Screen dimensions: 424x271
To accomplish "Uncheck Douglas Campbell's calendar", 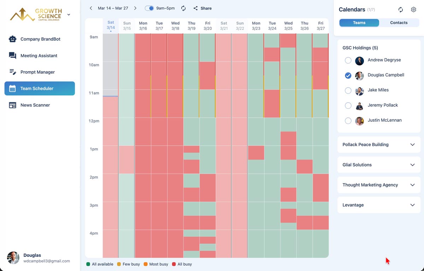I will [348, 76].
